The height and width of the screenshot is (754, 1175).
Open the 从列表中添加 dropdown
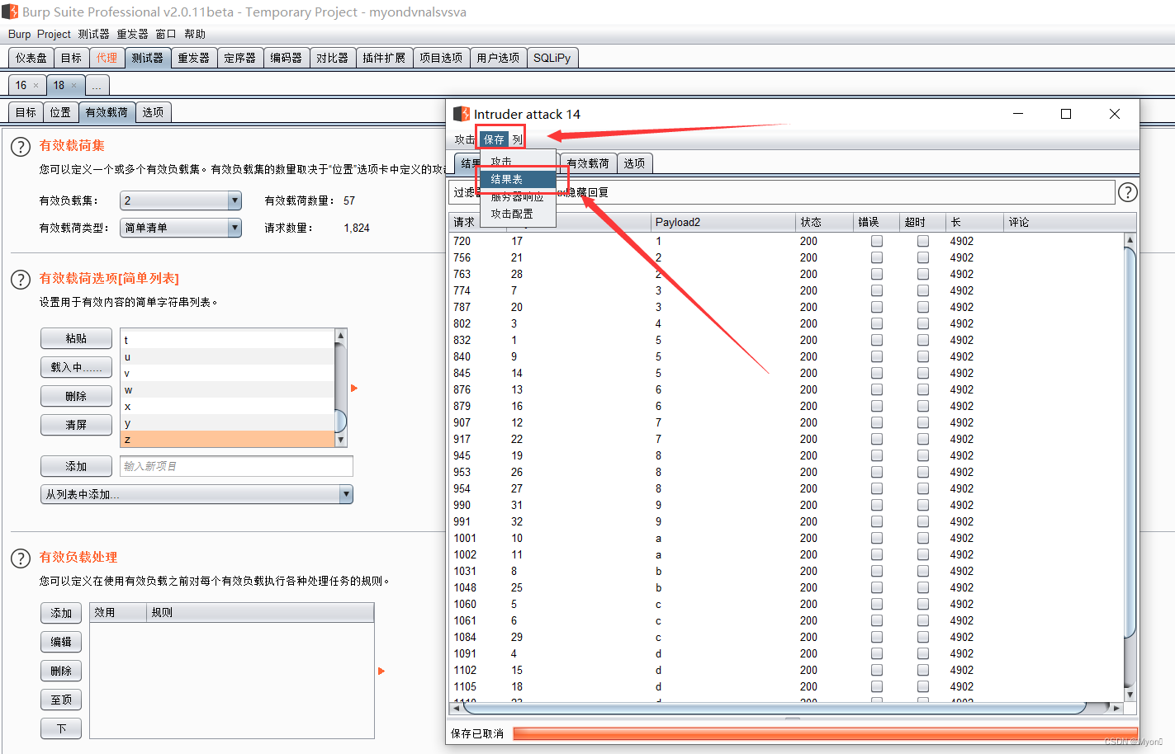197,494
